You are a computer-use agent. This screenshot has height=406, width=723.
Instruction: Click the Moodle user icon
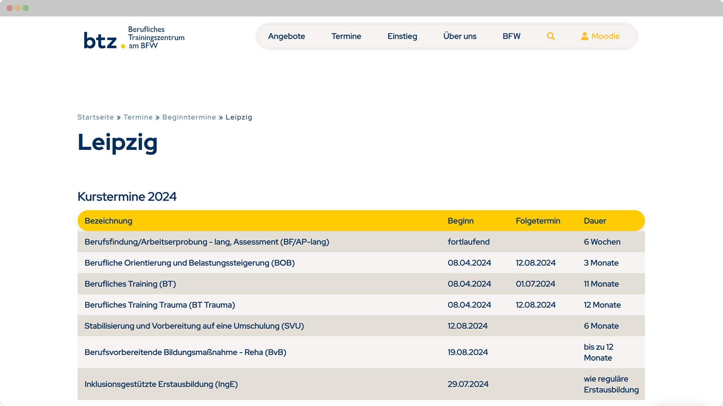point(584,36)
